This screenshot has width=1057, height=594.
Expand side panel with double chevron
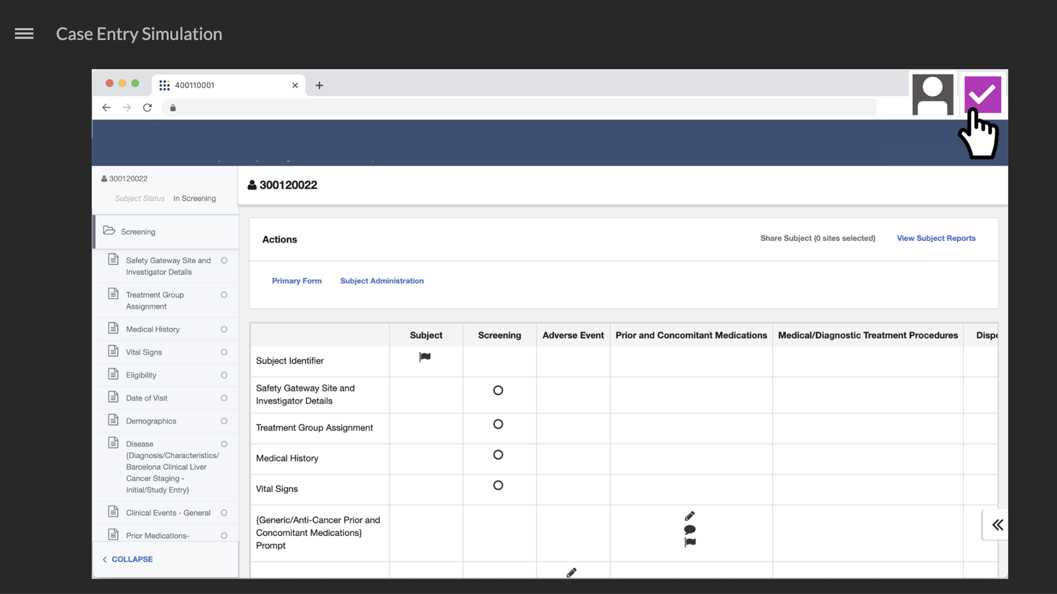point(998,525)
